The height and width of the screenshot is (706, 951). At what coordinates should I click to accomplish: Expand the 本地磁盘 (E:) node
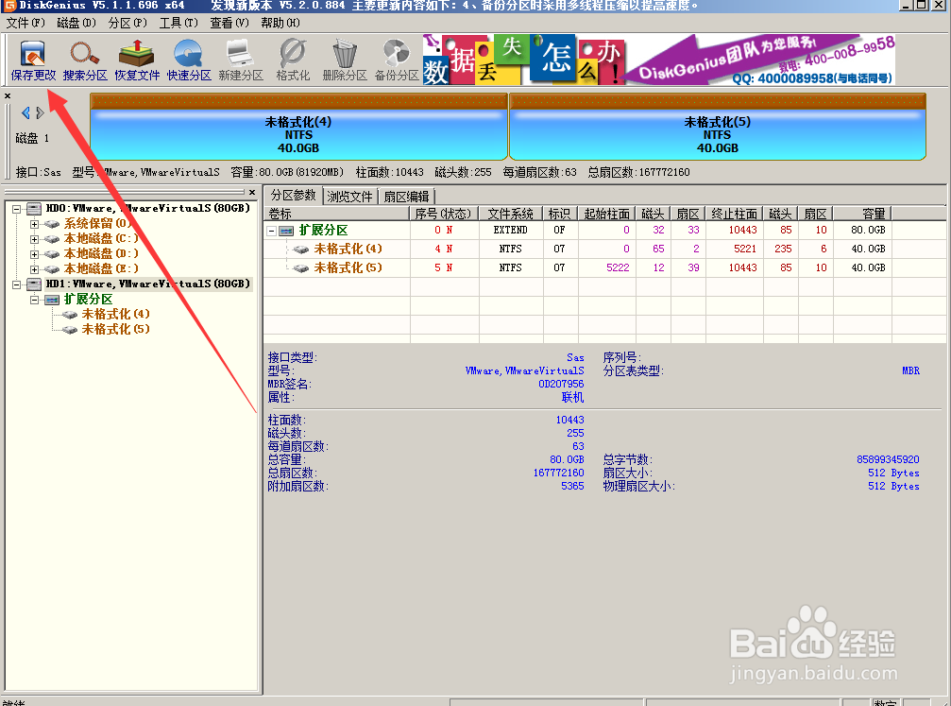[35, 269]
